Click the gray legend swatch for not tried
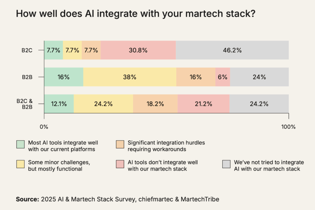This screenshot has height=210, width=315. [x=226, y=164]
